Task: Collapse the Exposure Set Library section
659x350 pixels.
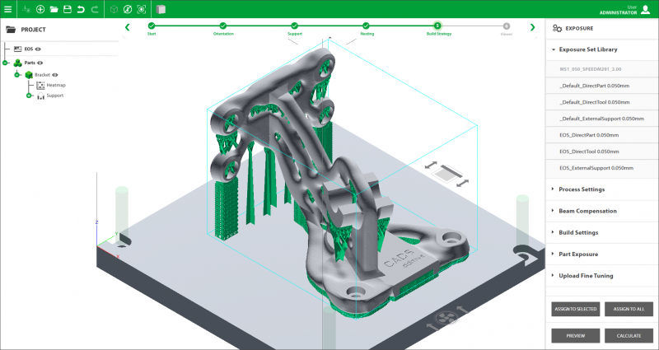Action: [587, 49]
